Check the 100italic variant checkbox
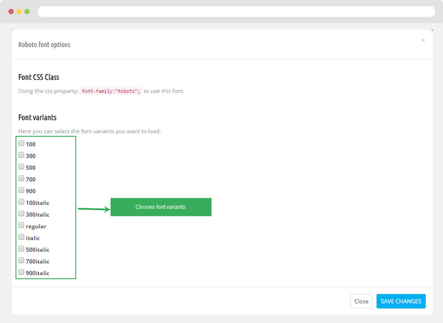The width and height of the screenshot is (443, 323). click(x=21, y=202)
